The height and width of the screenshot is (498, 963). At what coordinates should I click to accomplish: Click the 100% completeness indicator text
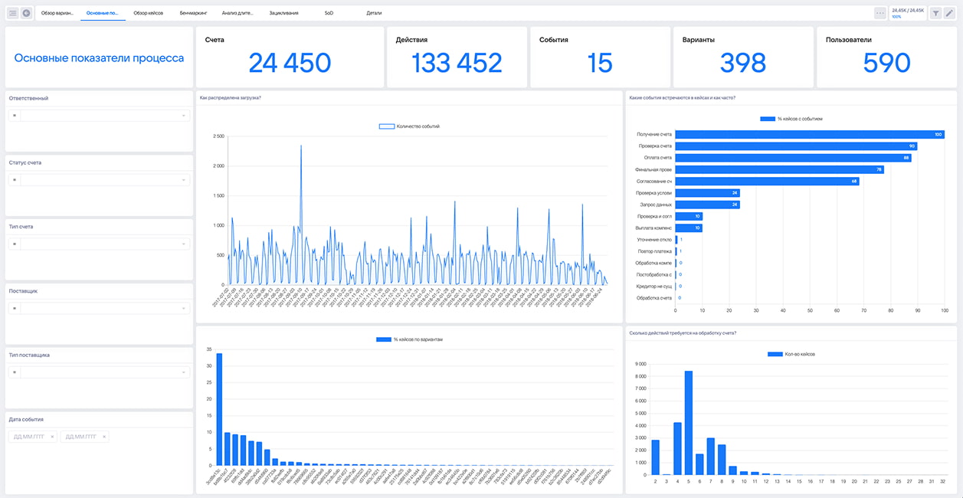[896, 17]
